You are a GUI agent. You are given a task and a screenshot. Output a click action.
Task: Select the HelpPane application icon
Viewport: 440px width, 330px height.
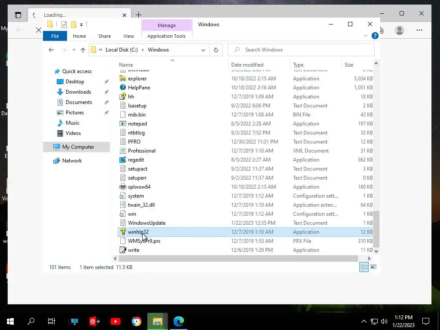[x=122, y=88]
